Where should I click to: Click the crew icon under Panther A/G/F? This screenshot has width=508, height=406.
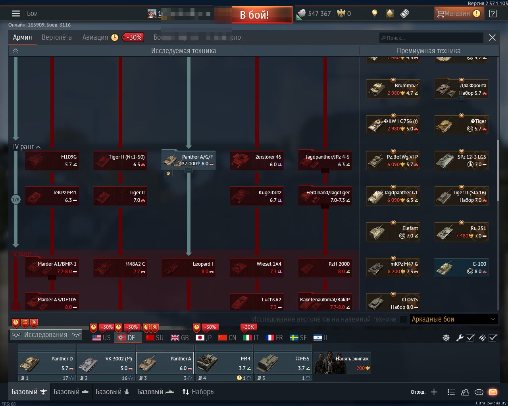pyautogui.click(x=168, y=173)
